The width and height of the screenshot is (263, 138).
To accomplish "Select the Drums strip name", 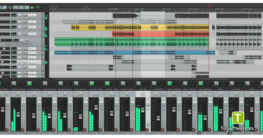I will pyautogui.click(x=236, y=89).
